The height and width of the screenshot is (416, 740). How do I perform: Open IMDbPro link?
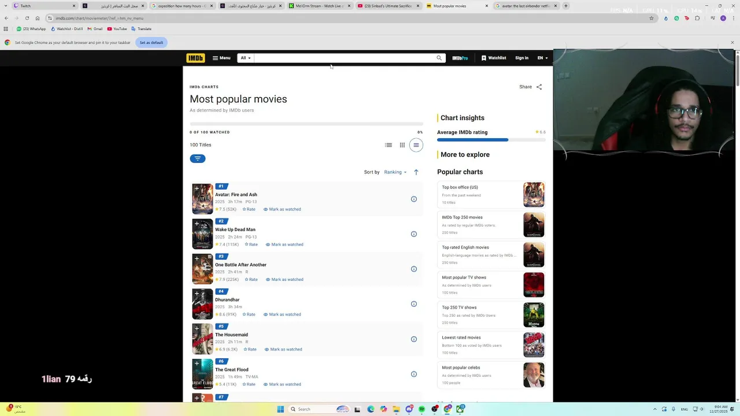pyautogui.click(x=460, y=58)
